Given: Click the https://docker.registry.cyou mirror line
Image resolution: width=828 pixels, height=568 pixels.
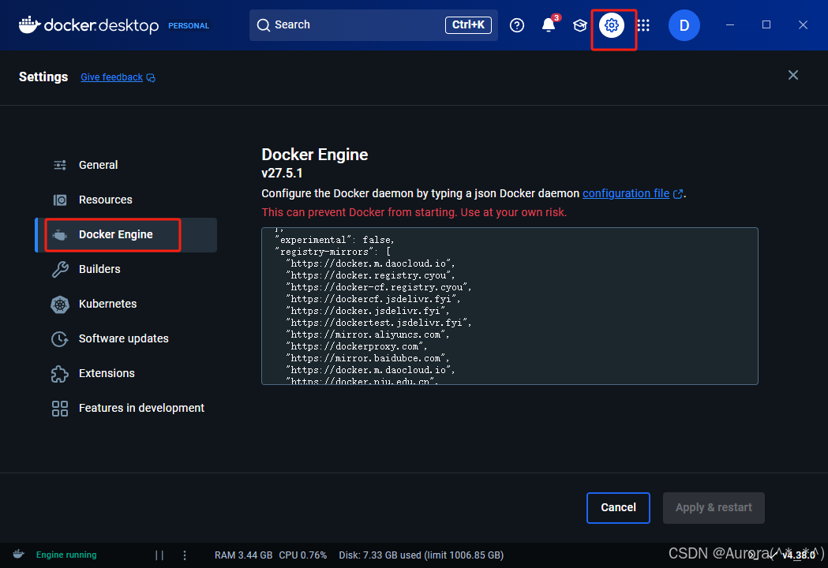Looking at the screenshot, I should [370, 275].
